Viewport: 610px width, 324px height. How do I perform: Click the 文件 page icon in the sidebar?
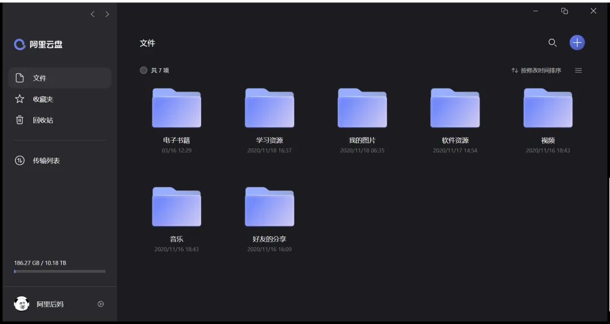click(20, 78)
